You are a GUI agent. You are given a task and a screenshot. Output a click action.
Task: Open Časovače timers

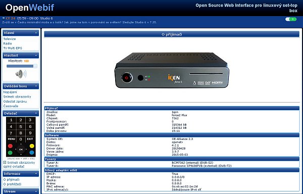[11, 106]
